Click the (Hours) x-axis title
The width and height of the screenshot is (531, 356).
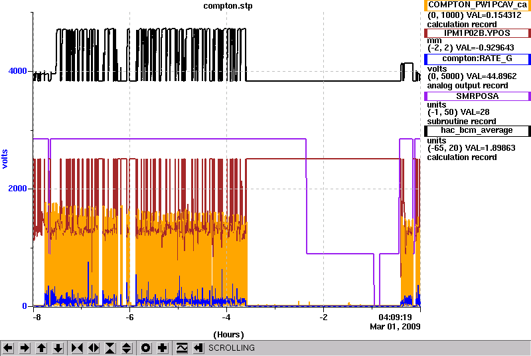(x=228, y=335)
